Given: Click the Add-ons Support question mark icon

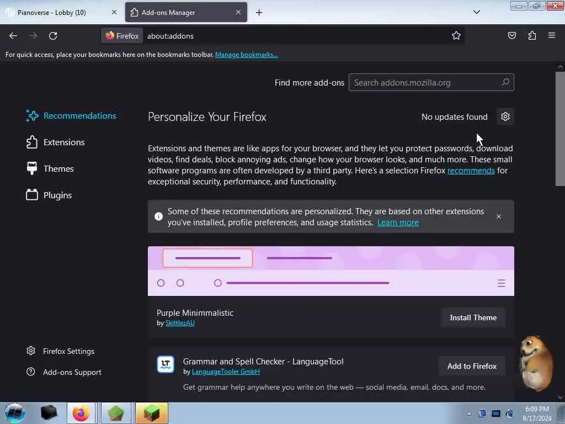Looking at the screenshot, I should [31, 372].
